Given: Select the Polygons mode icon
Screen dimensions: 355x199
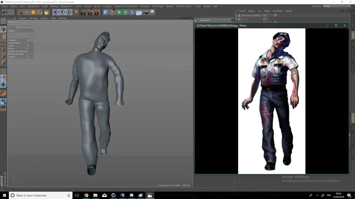Looking at the screenshot, I should (x=3, y=63).
